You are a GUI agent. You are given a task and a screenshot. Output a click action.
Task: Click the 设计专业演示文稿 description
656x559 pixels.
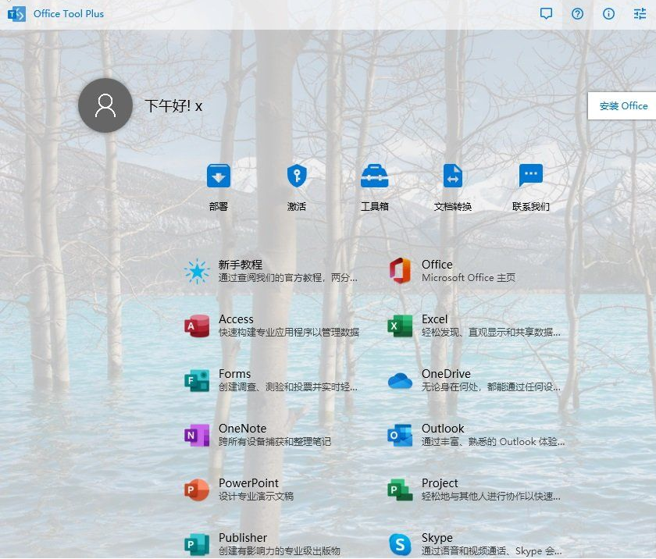coord(256,497)
